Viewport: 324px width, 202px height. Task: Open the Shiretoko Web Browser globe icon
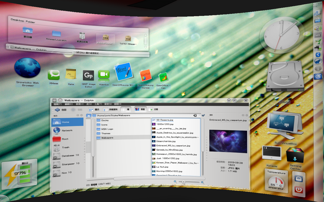(x=27, y=68)
